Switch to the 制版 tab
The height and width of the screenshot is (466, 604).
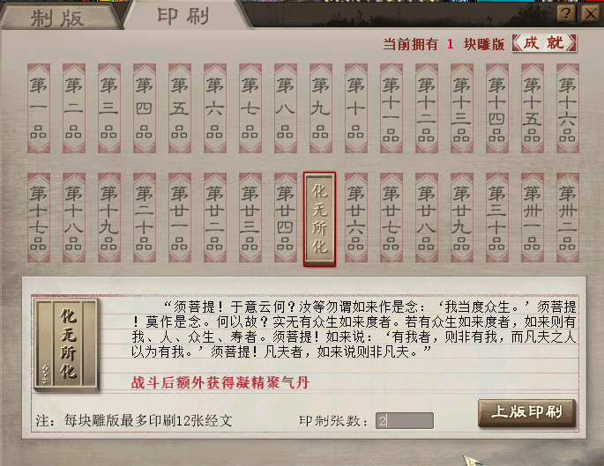click(58, 18)
